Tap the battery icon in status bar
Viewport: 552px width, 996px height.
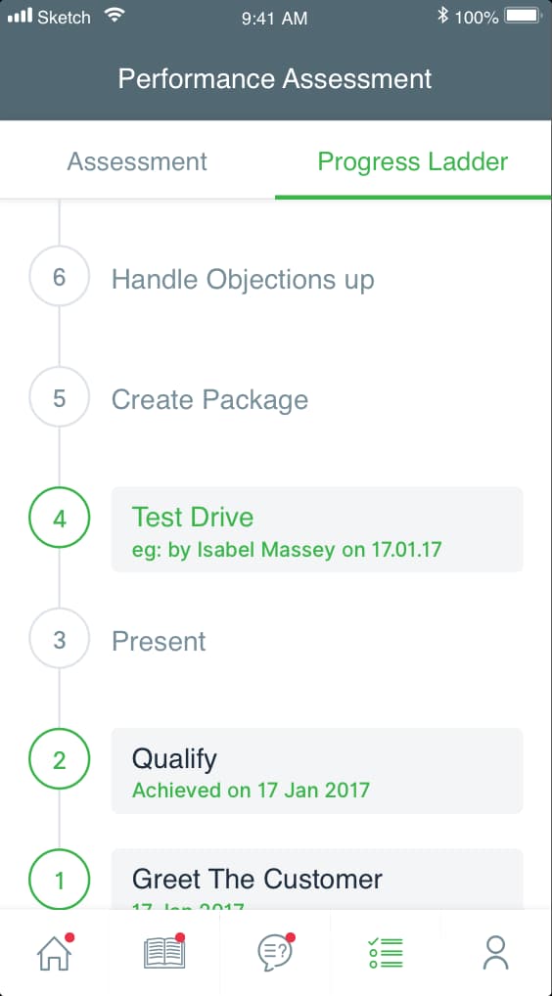point(523,16)
